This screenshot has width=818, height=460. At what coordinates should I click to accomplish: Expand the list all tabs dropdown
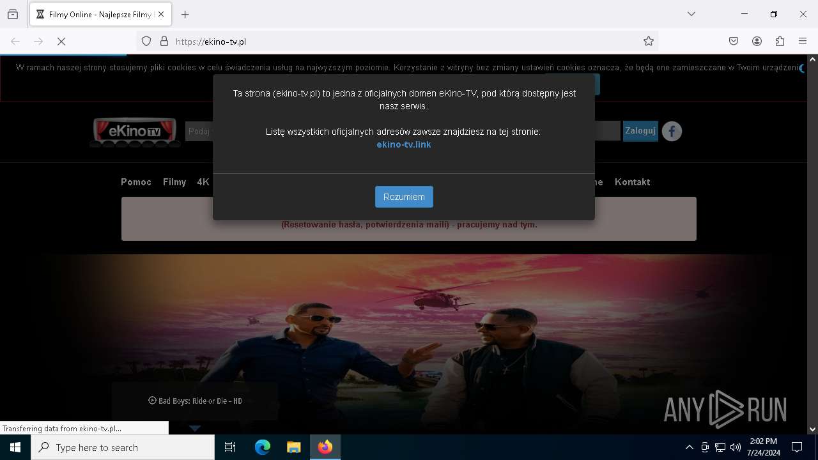(x=691, y=14)
